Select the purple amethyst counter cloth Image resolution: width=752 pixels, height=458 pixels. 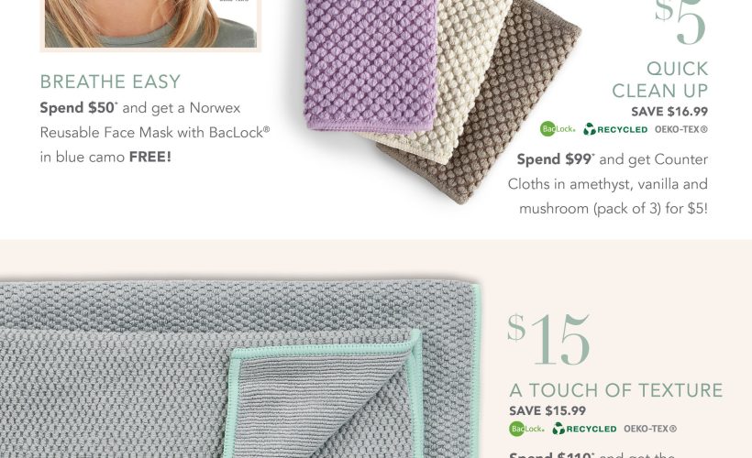pyautogui.click(x=370, y=65)
